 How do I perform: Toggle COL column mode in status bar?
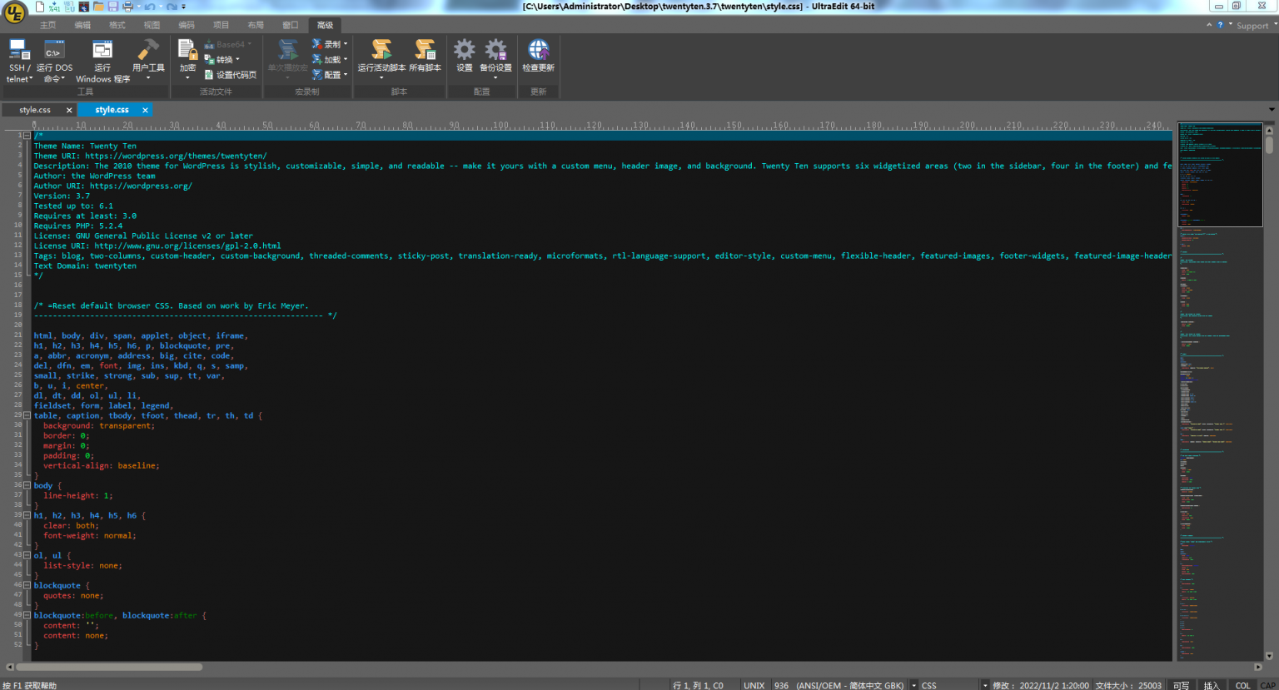pyautogui.click(x=1242, y=685)
